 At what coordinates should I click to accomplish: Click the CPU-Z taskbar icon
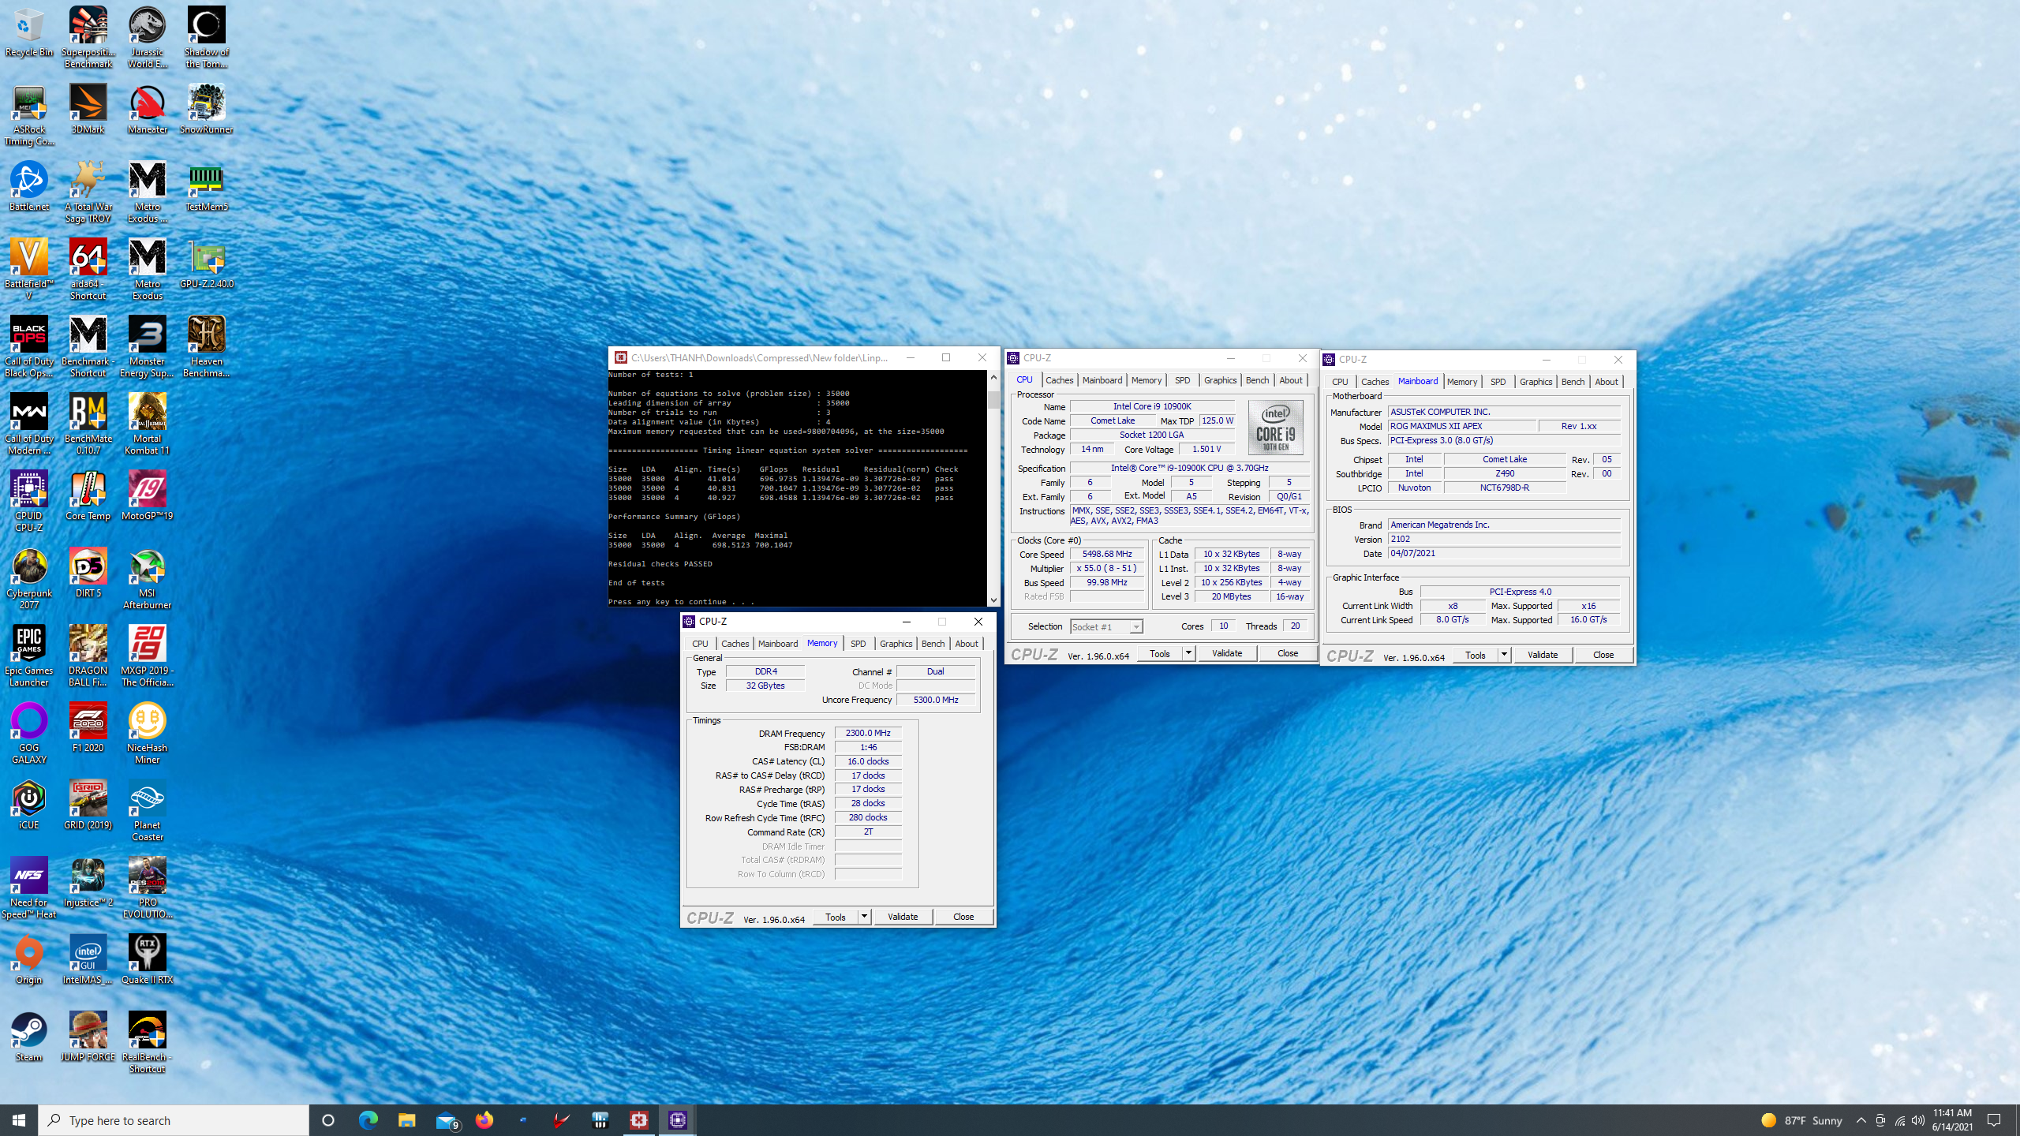pos(677,1120)
